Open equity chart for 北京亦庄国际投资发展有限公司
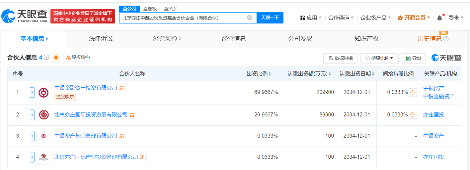Screen dimensions: 470x170 [x=132, y=115]
